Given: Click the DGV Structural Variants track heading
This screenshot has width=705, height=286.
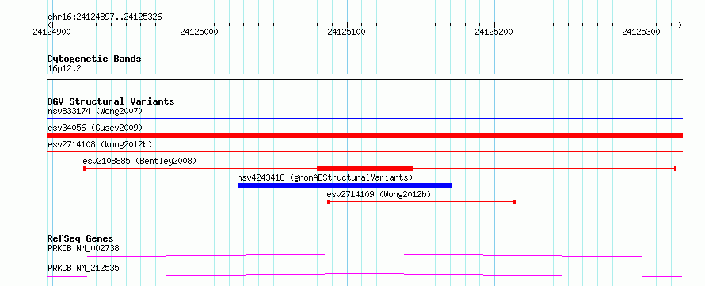Looking at the screenshot, I should [x=111, y=101].
